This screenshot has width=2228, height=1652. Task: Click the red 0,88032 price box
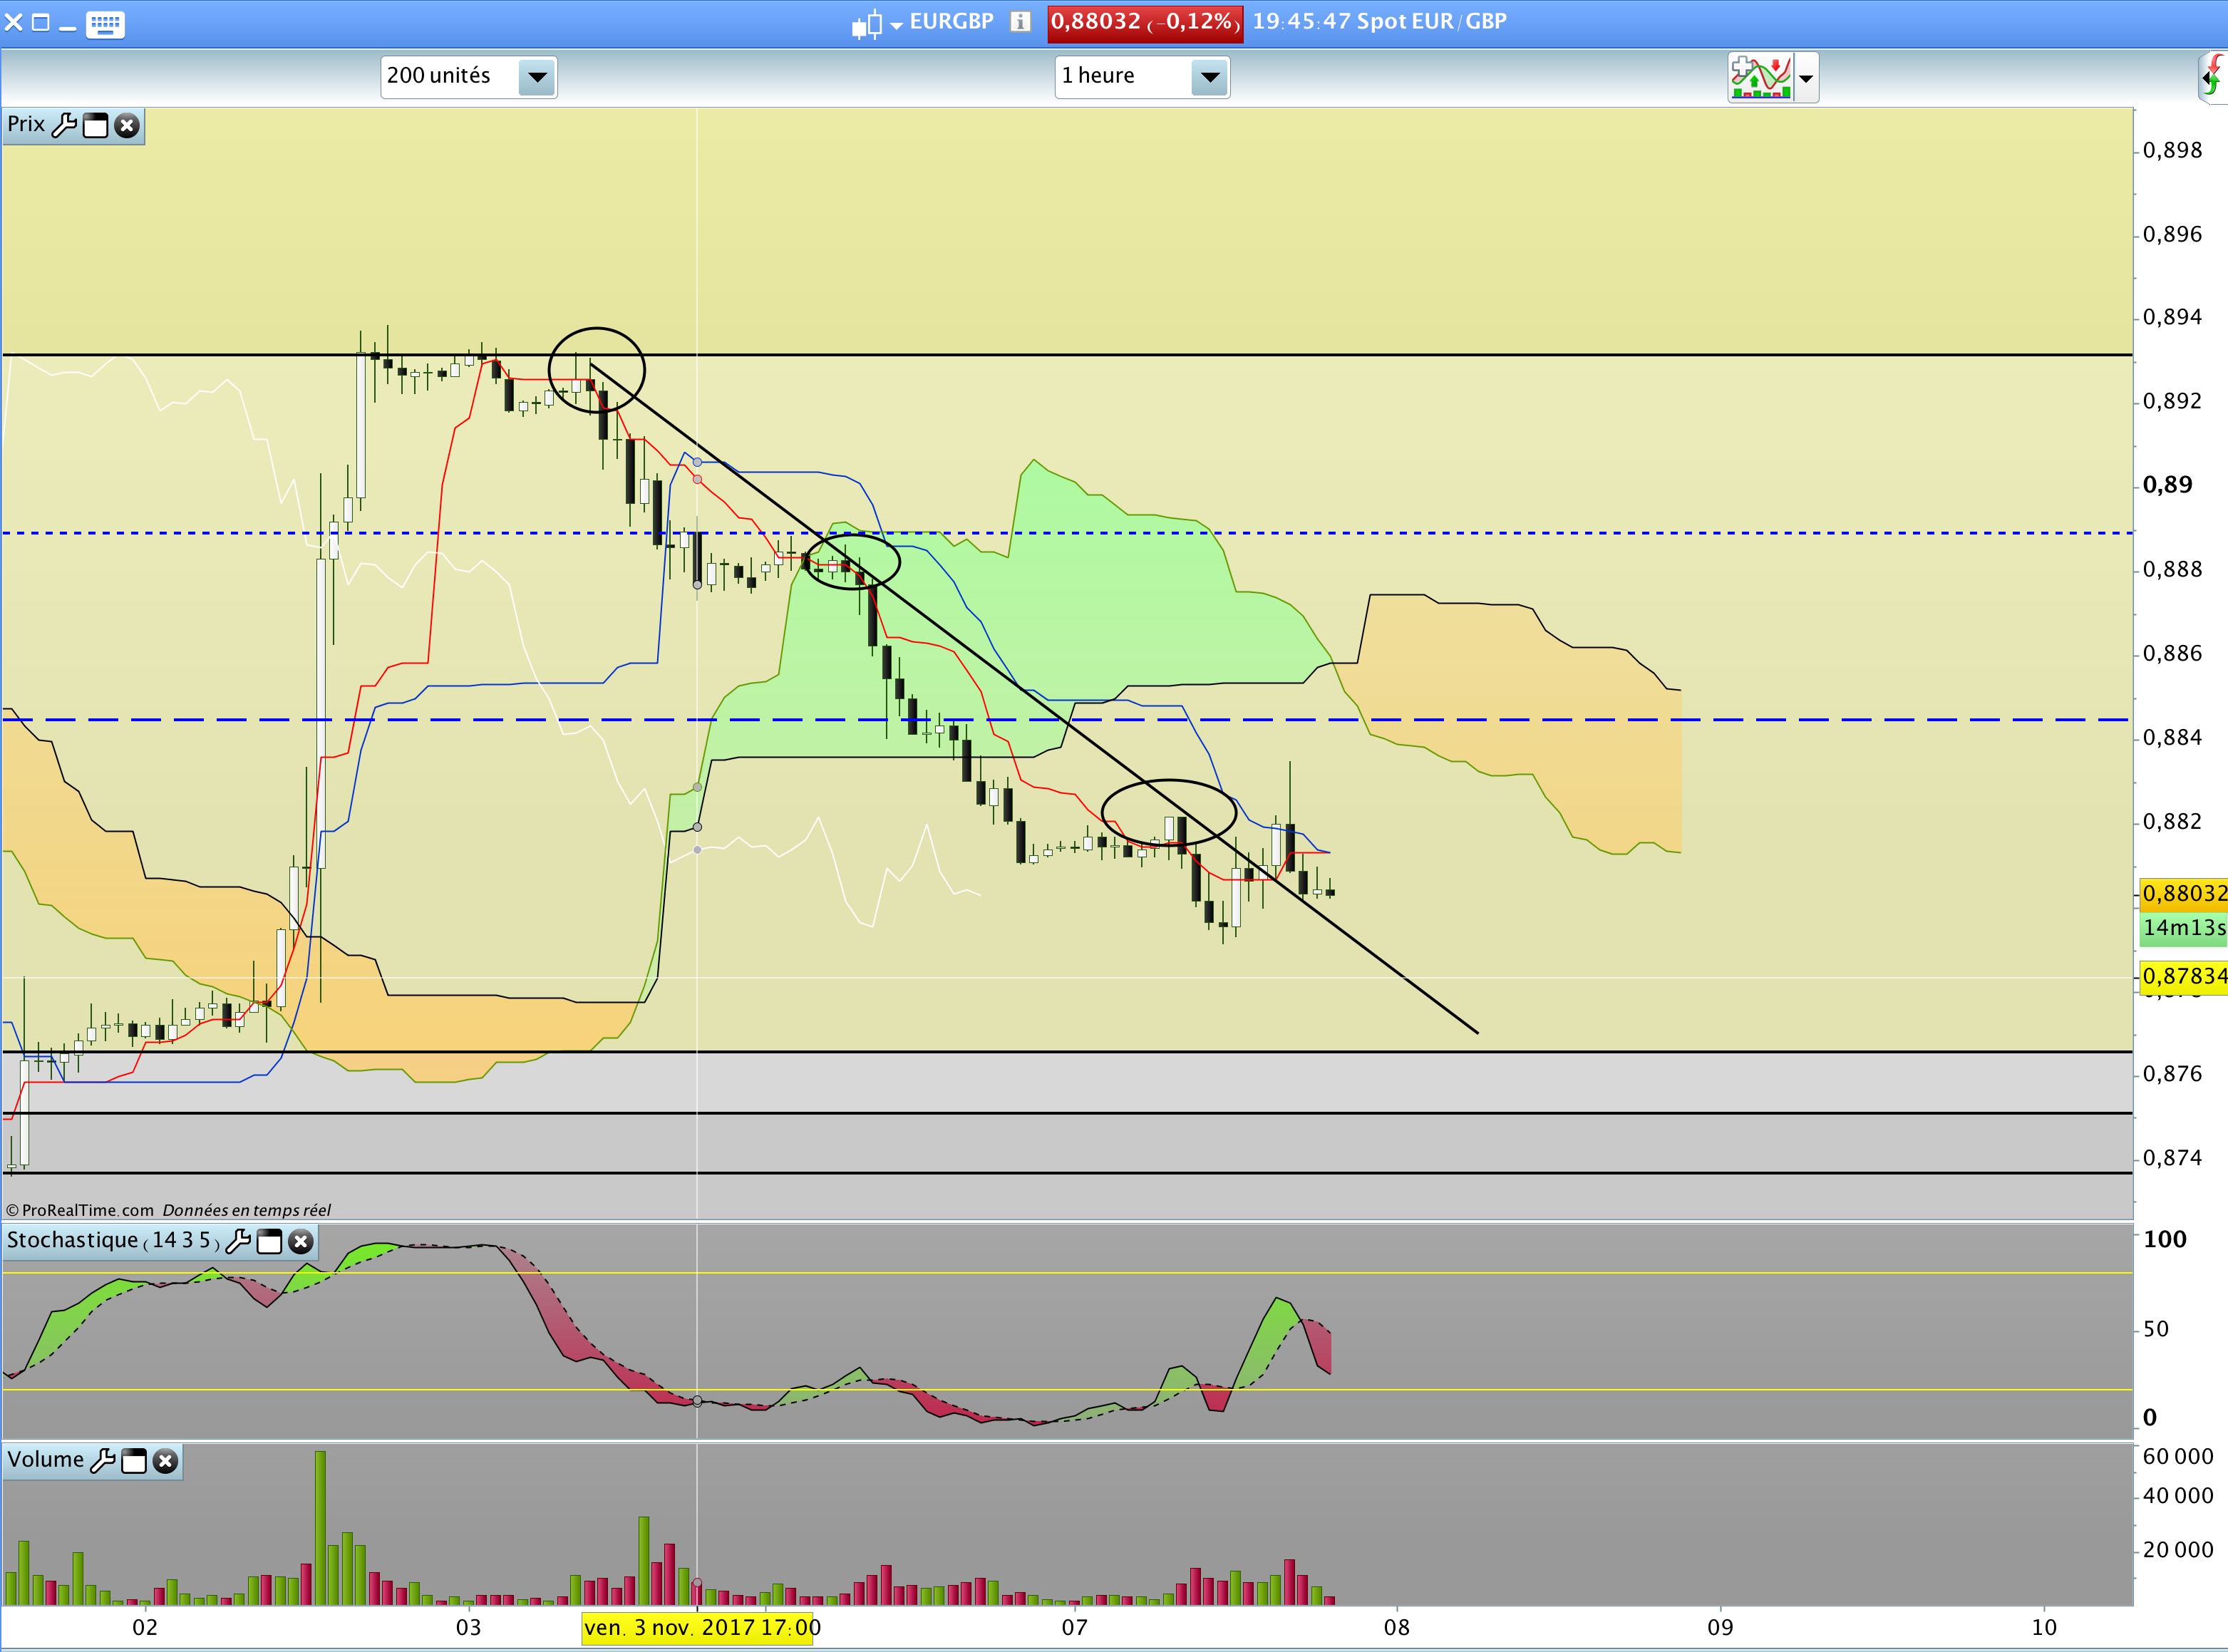[x=1145, y=23]
